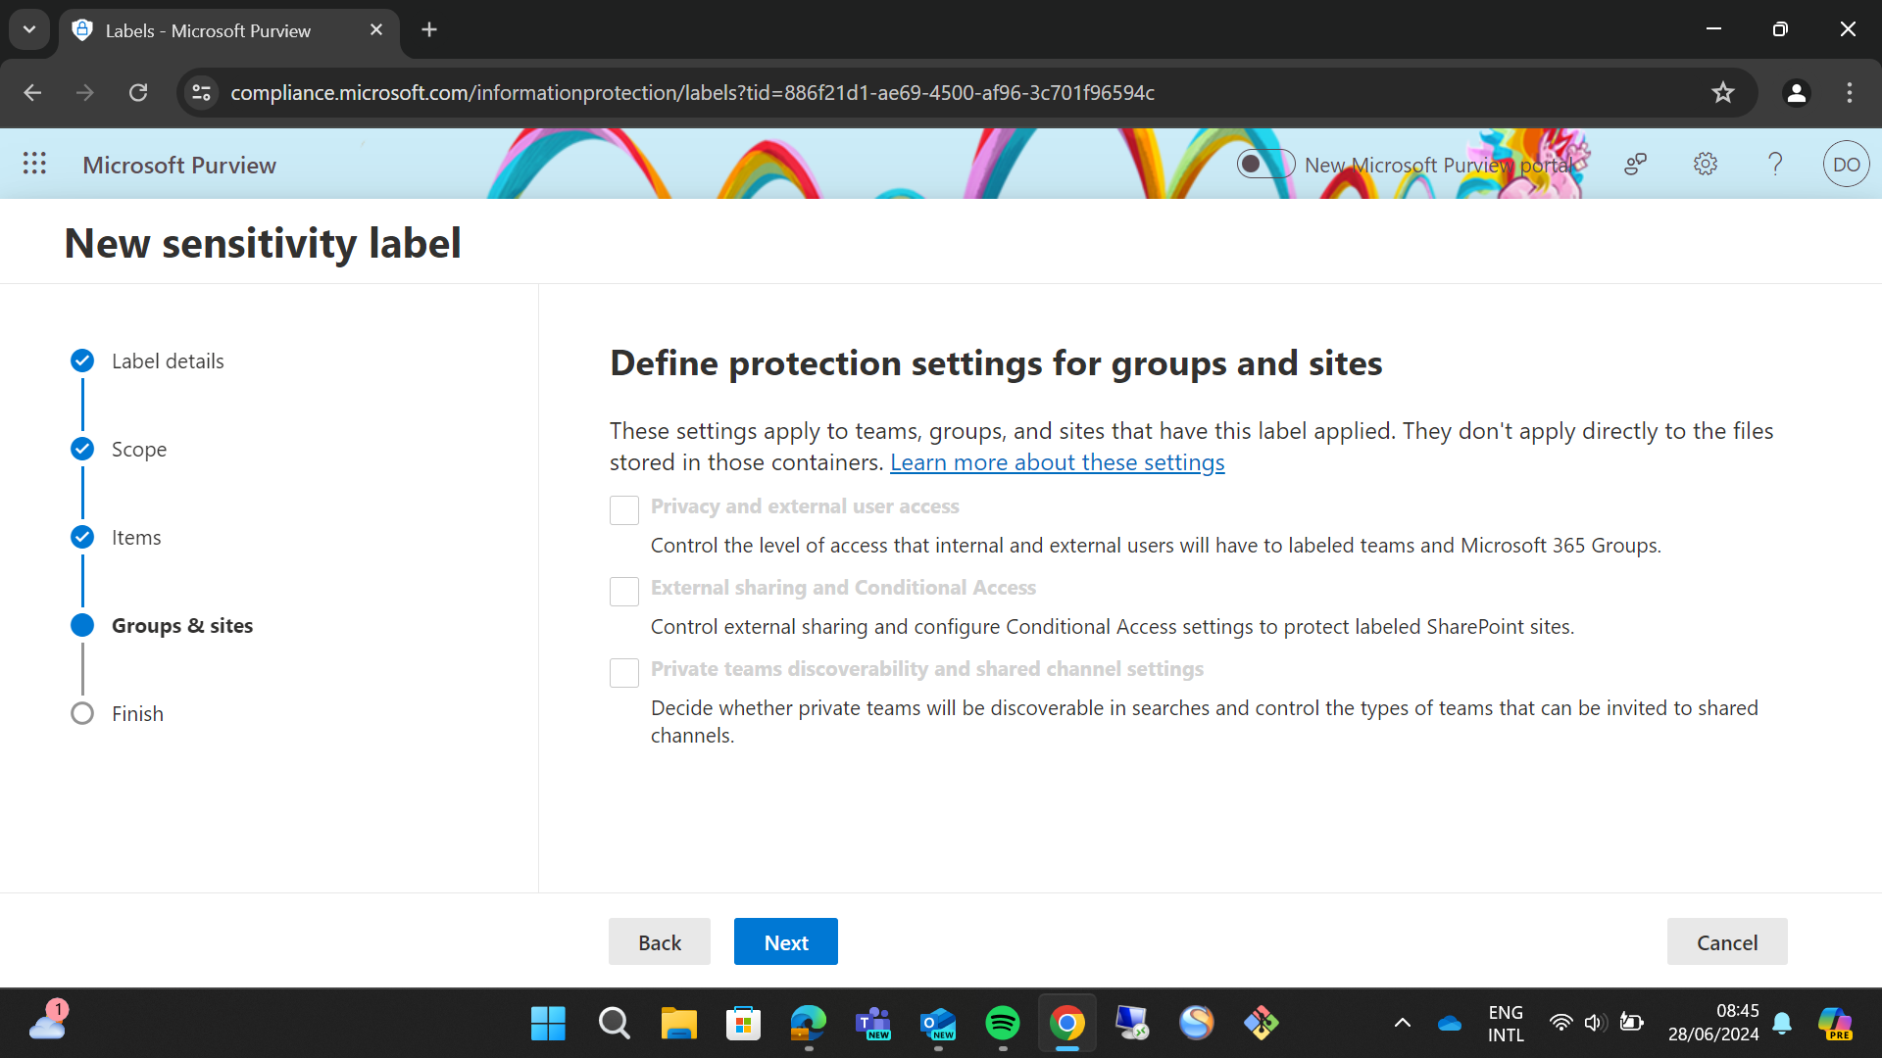The height and width of the screenshot is (1058, 1882).
Task: Check External sharing and Conditional Access
Action: [624, 591]
